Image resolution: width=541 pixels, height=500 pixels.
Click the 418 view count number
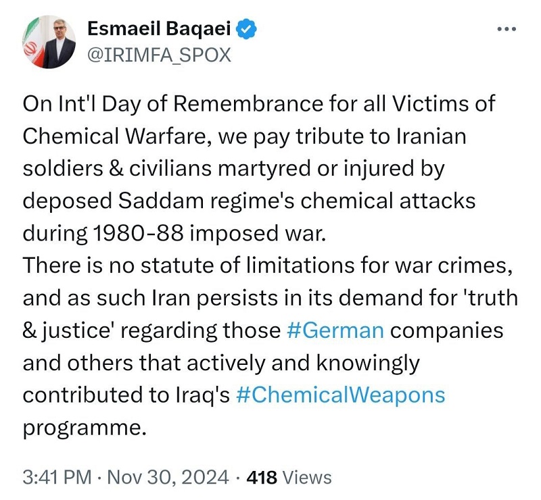click(262, 478)
